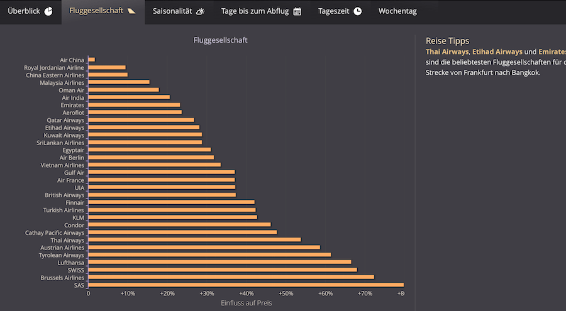
Task: Click the Etihad Airways link in Reise Tipps
Action: 497,52
